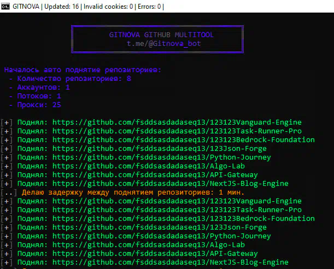This screenshot has height=269, width=334.
Task: Click the 'Updated: 16' title bar counter
Action: point(62,7)
